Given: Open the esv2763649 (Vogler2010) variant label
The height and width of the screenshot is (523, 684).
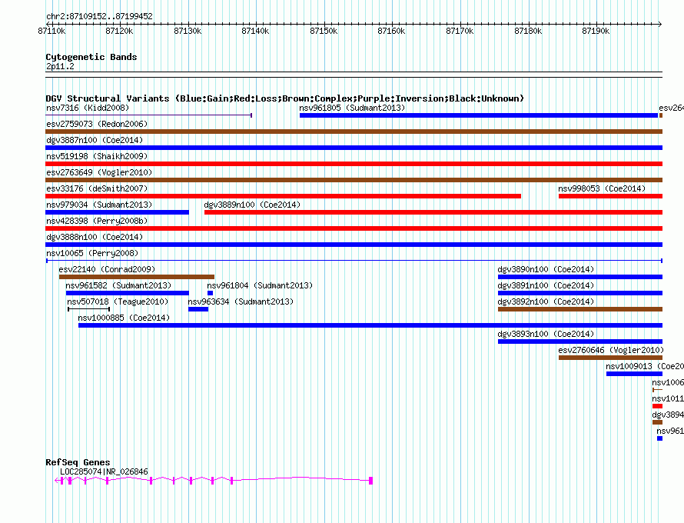Looking at the screenshot, I should [99, 172].
